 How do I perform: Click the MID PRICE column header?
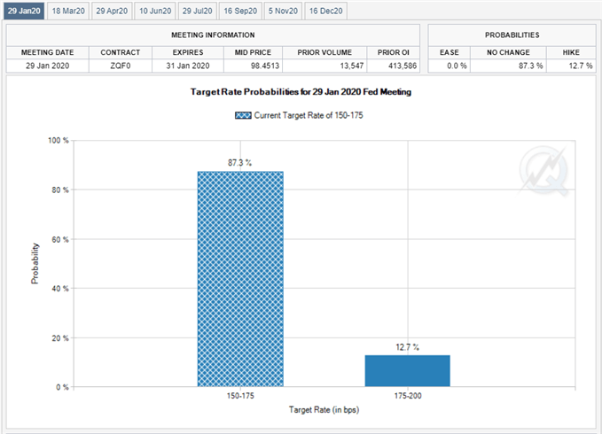pos(253,52)
